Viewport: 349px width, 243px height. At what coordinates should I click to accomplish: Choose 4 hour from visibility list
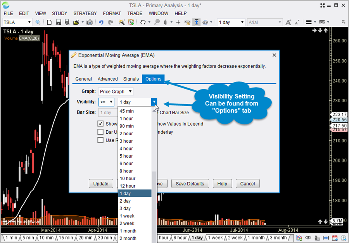click(x=135, y=148)
